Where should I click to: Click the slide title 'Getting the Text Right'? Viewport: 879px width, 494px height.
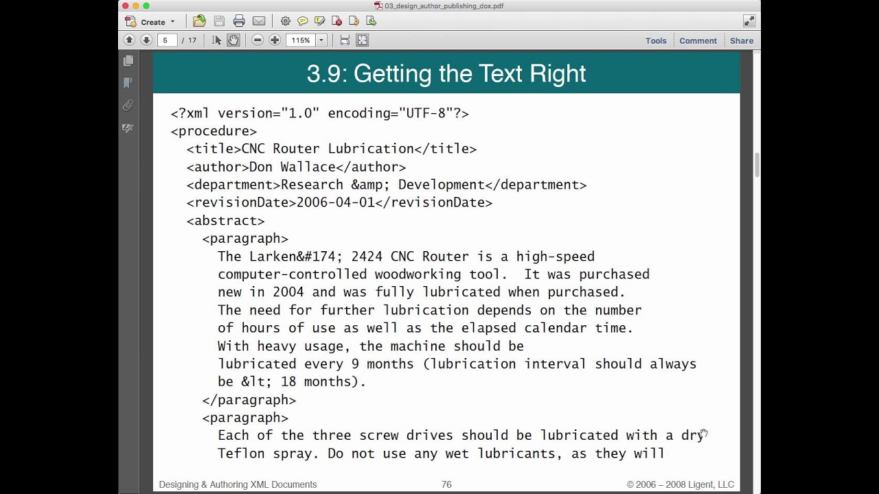tap(470, 73)
